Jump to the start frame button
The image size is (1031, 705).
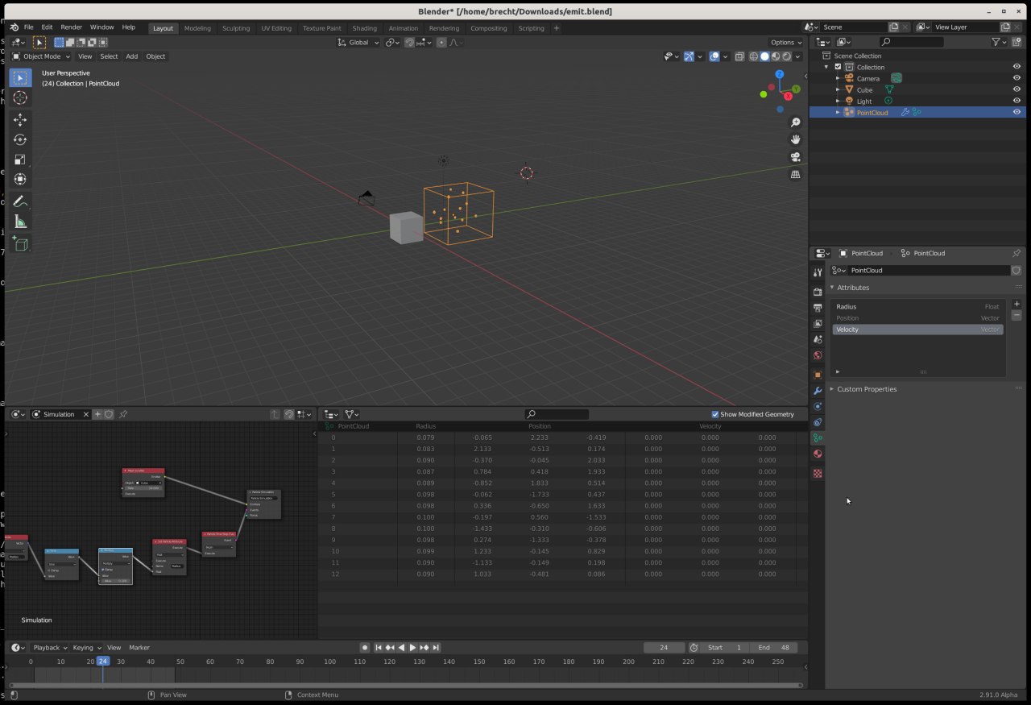(379, 648)
